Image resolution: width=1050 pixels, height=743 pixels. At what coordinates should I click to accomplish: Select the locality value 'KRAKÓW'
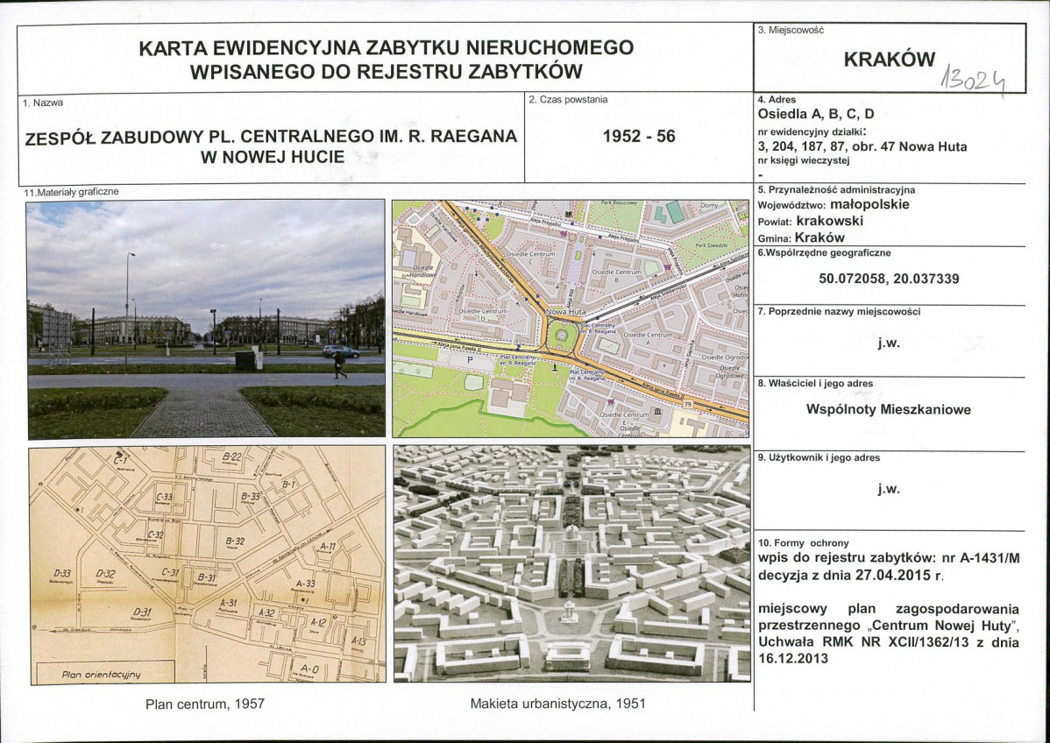click(890, 60)
